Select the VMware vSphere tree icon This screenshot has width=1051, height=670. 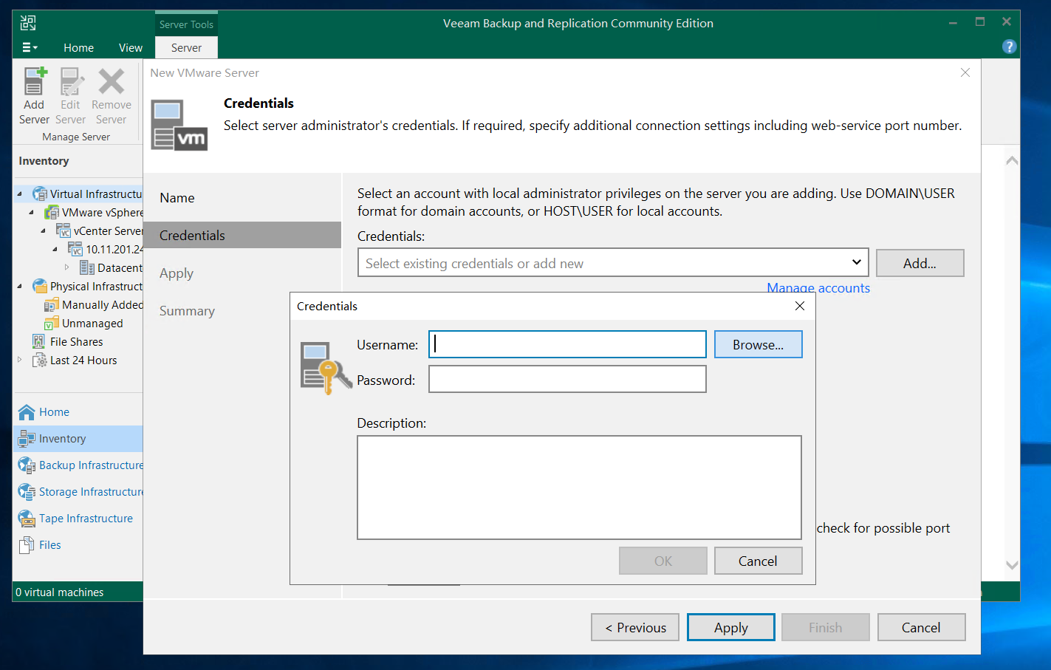[x=52, y=213]
